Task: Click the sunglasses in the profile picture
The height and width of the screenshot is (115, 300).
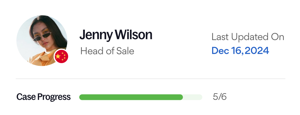Action: 42,37
